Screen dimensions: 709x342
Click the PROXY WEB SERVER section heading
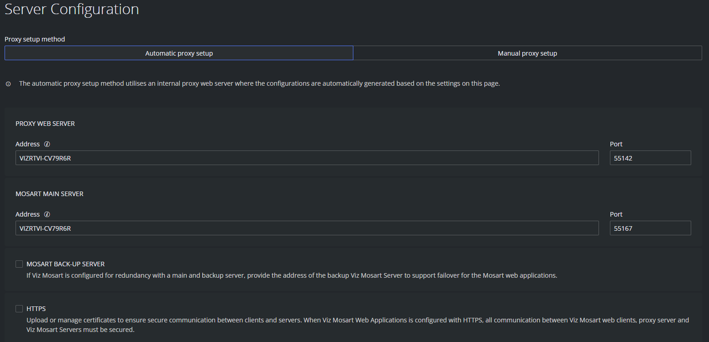click(45, 124)
